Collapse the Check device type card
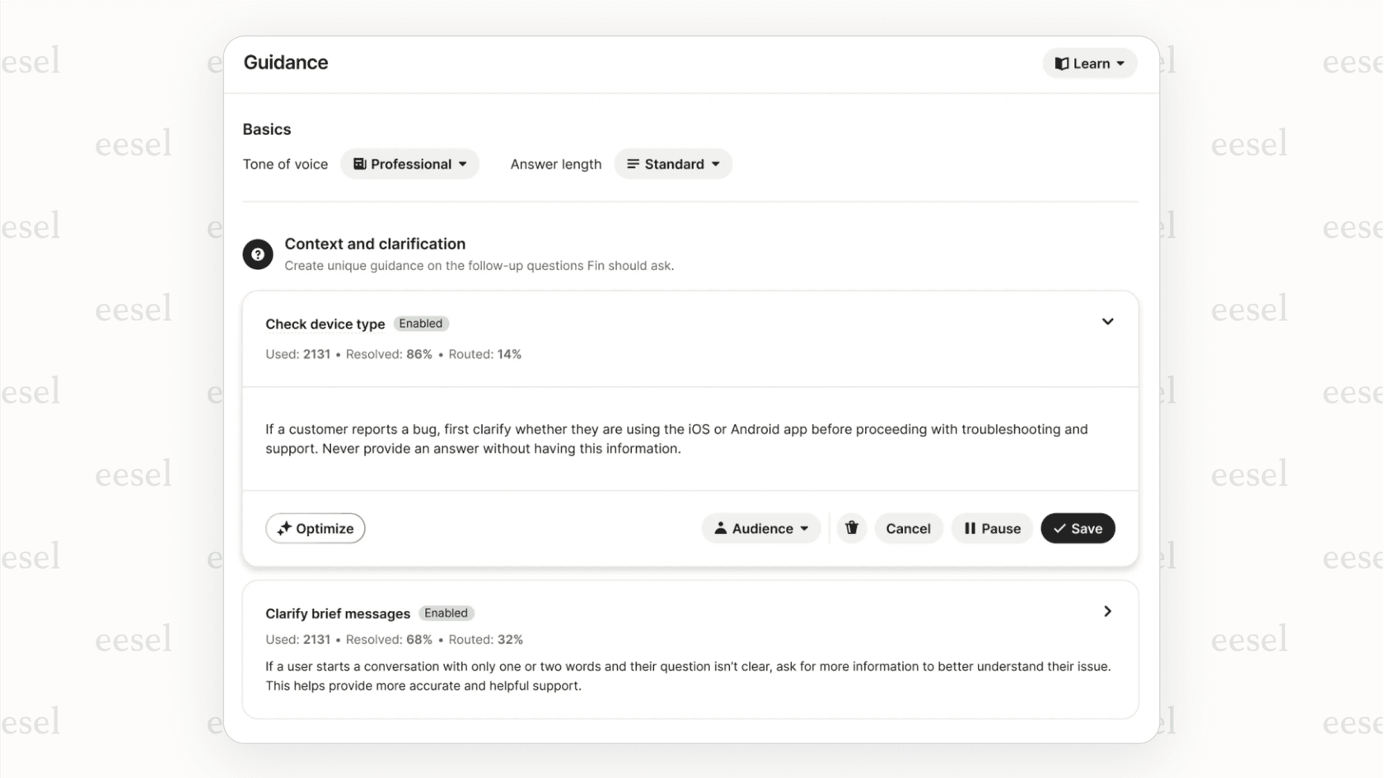 (x=1108, y=321)
